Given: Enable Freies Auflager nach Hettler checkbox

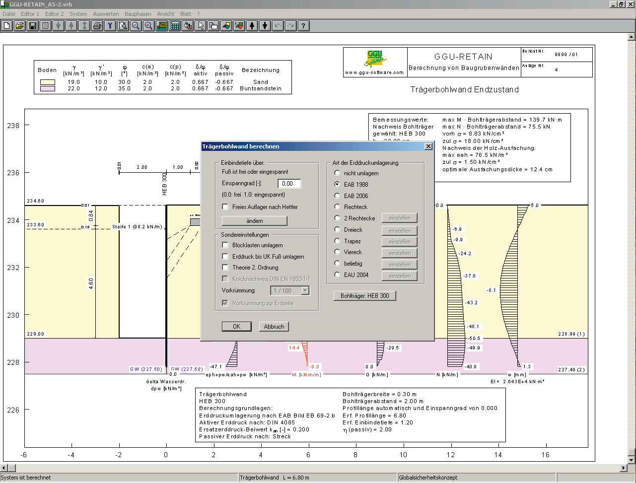Looking at the screenshot, I should 225,207.
